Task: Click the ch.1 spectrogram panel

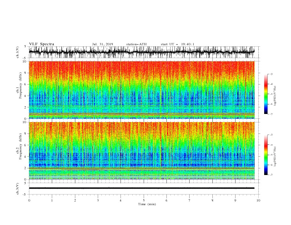Action: [x=141, y=90]
